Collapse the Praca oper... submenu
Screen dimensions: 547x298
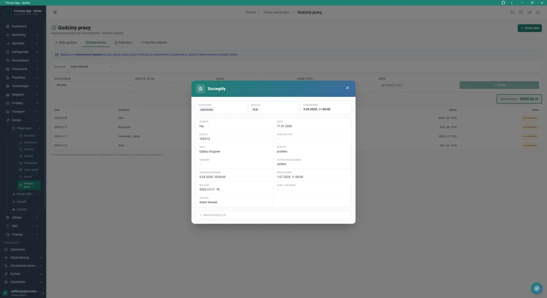click(x=26, y=128)
